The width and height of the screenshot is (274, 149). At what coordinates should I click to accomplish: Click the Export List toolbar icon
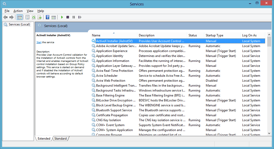tap(40, 17)
